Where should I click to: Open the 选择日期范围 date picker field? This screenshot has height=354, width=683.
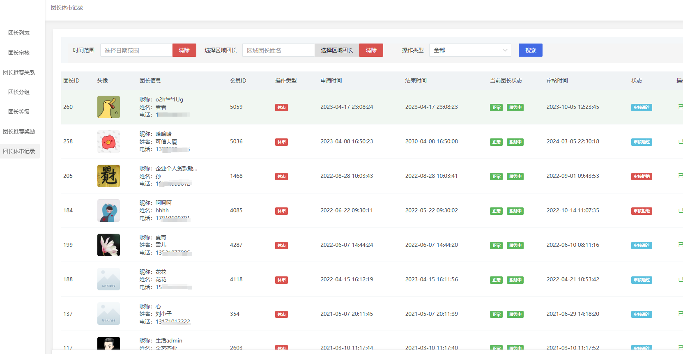click(136, 50)
